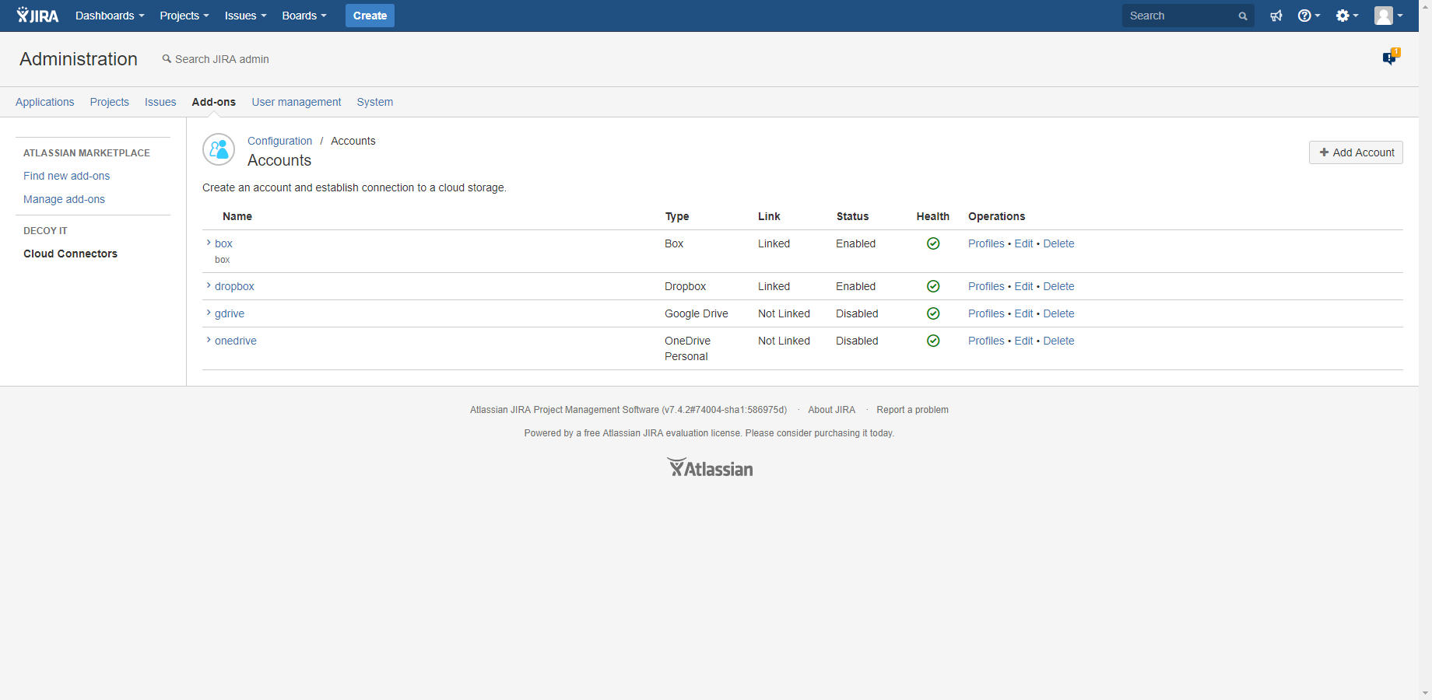
Task: Expand the onedrive account row
Action: click(209, 340)
